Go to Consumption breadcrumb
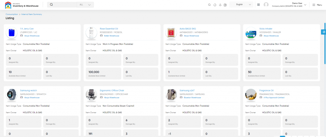The height and width of the screenshot is (137, 326). coord(11,14)
